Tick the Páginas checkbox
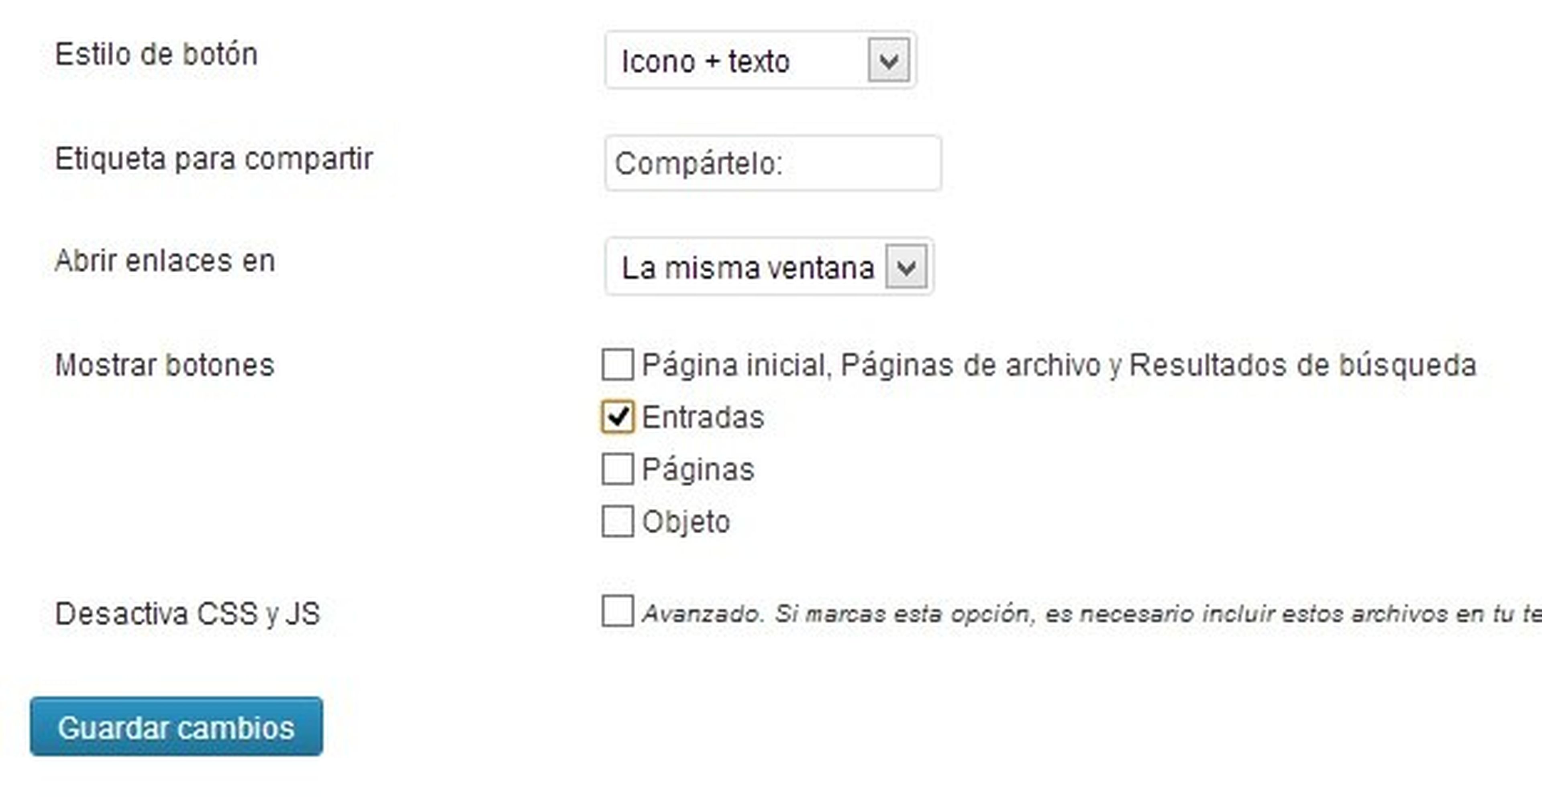This screenshot has width=1542, height=806. point(617,469)
